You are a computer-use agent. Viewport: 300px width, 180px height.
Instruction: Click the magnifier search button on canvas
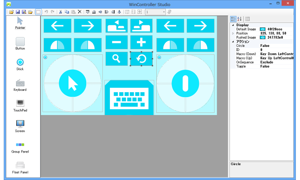[x=117, y=59]
